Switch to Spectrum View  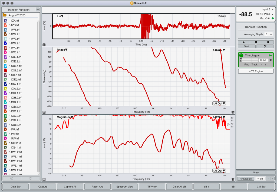(125, 187)
